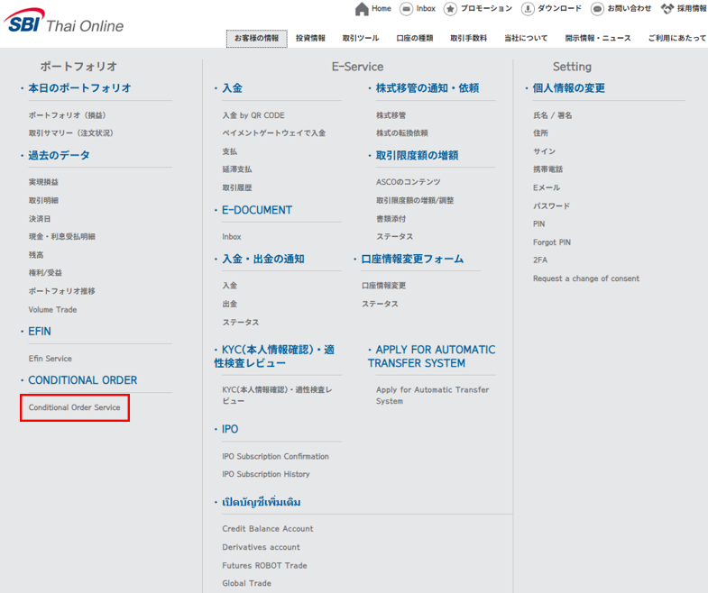Click 株式移管の通知・依頼 heading

pos(428,88)
